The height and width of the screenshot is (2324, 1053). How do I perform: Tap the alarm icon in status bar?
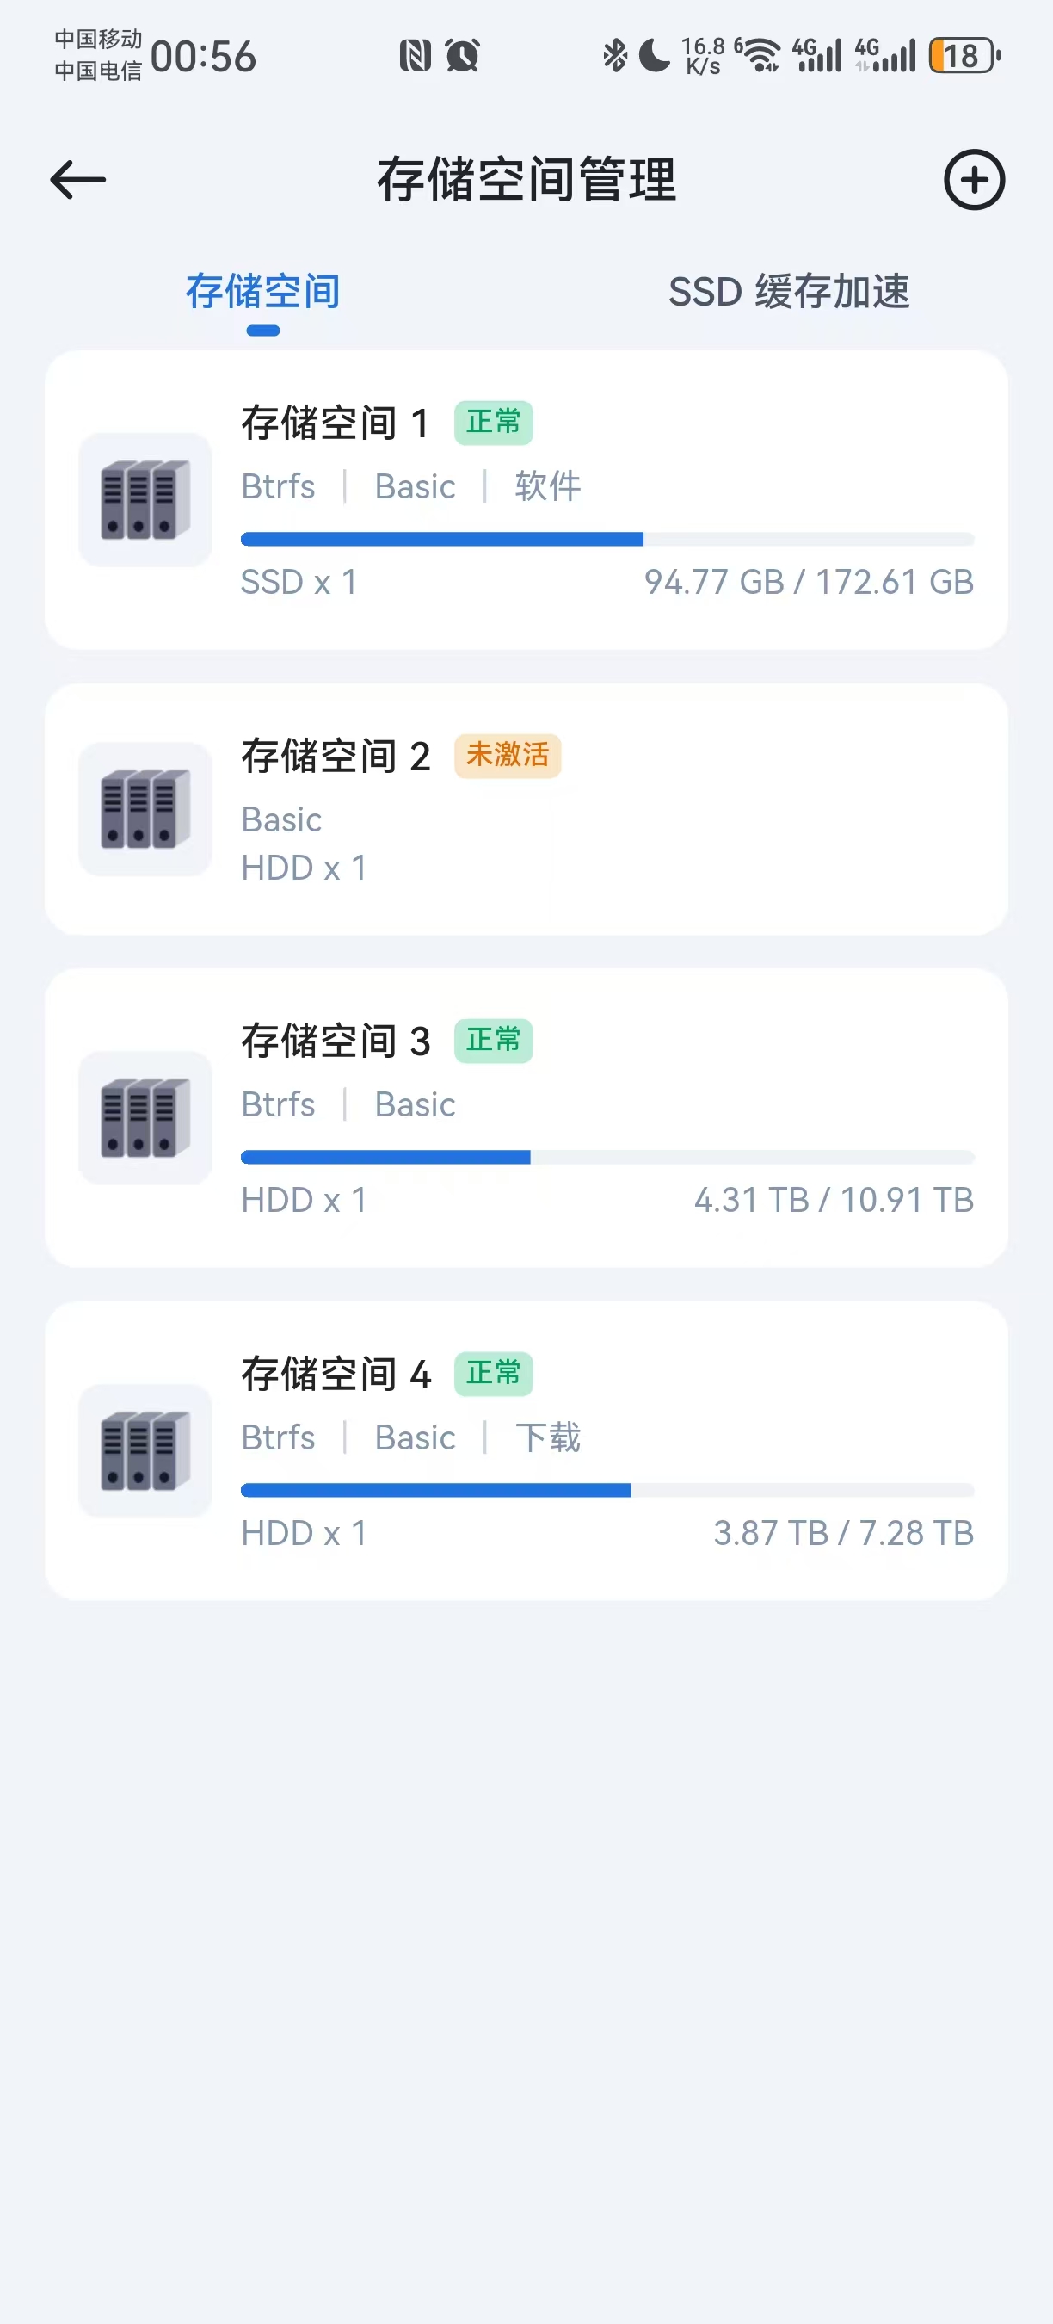463,56
